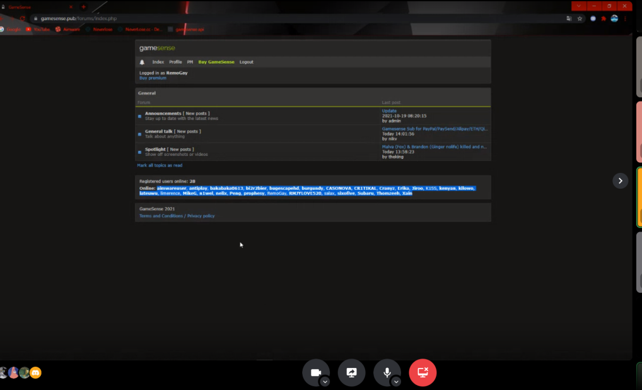Click online user prophesy
Image resolution: width=642 pixels, height=390 pixels.
click(254, 193)
